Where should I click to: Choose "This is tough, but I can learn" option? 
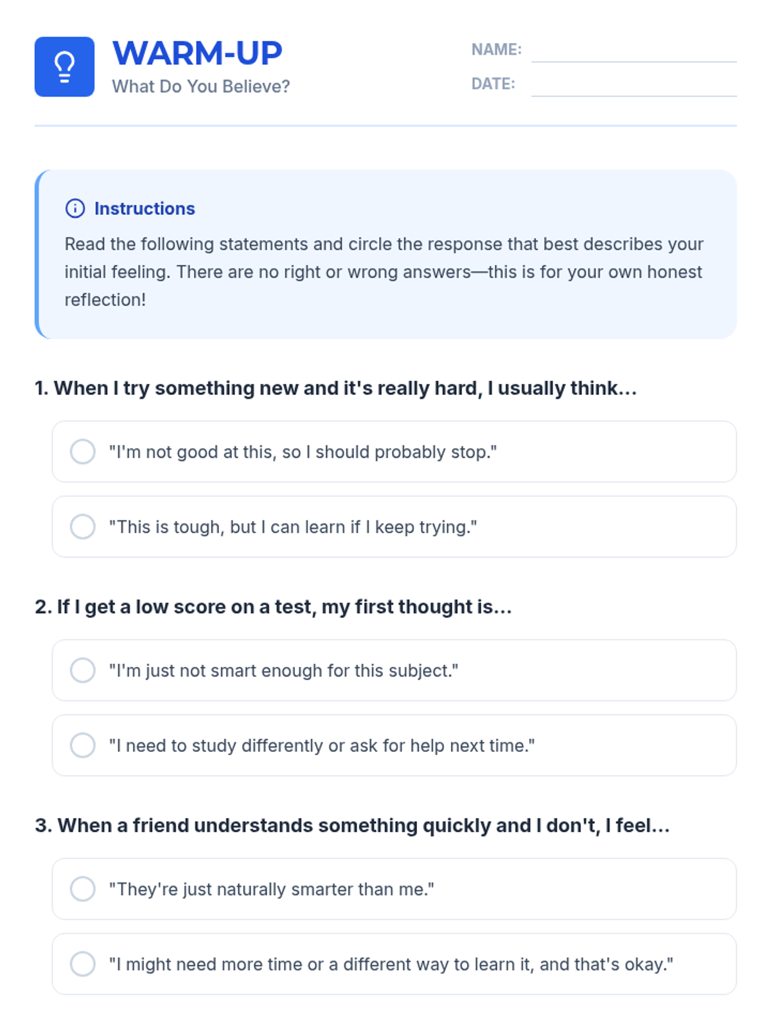click(x=83, y=527)
